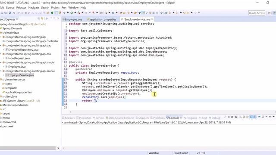Select pom.xml file in tree
The height and width of the screenshot is (155, 276).
point(8,126)
